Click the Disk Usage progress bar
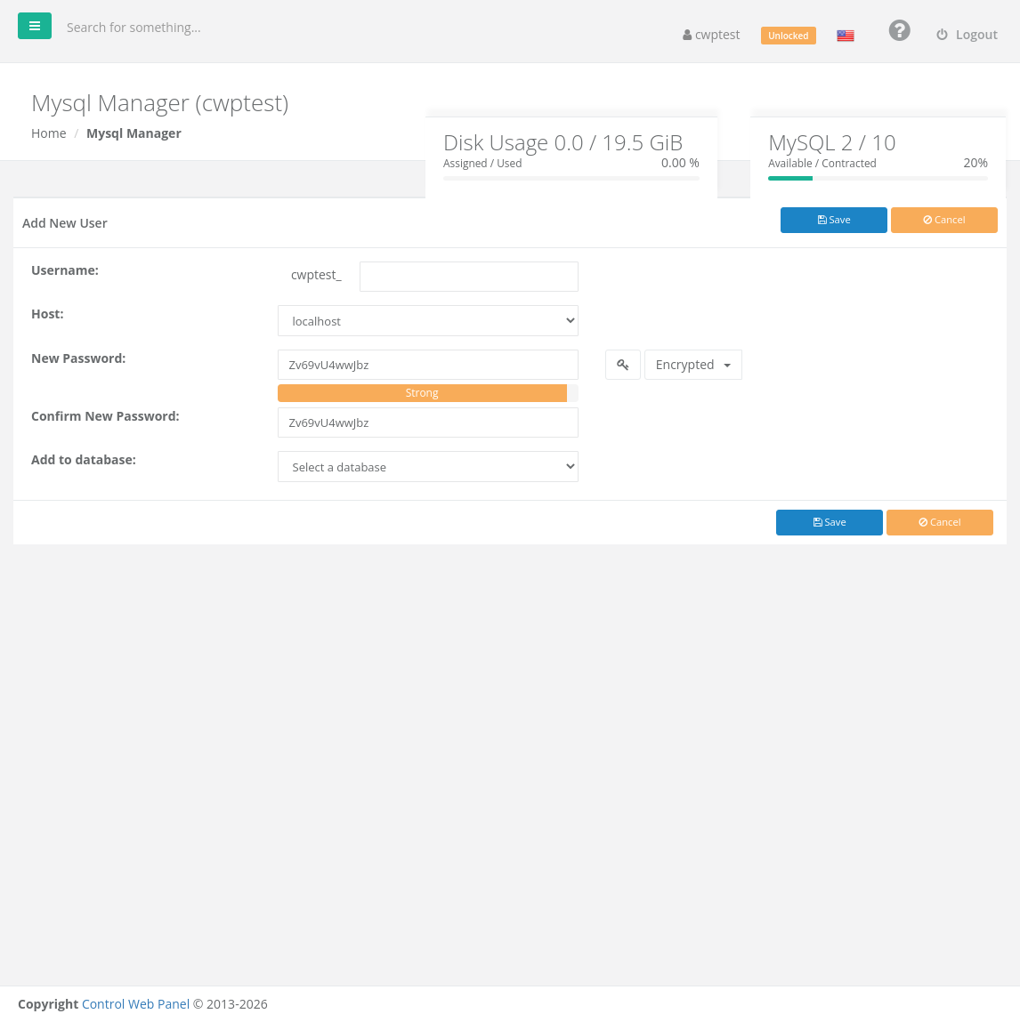Viewport: 1020px width, 1022px height. pos(571,179)
